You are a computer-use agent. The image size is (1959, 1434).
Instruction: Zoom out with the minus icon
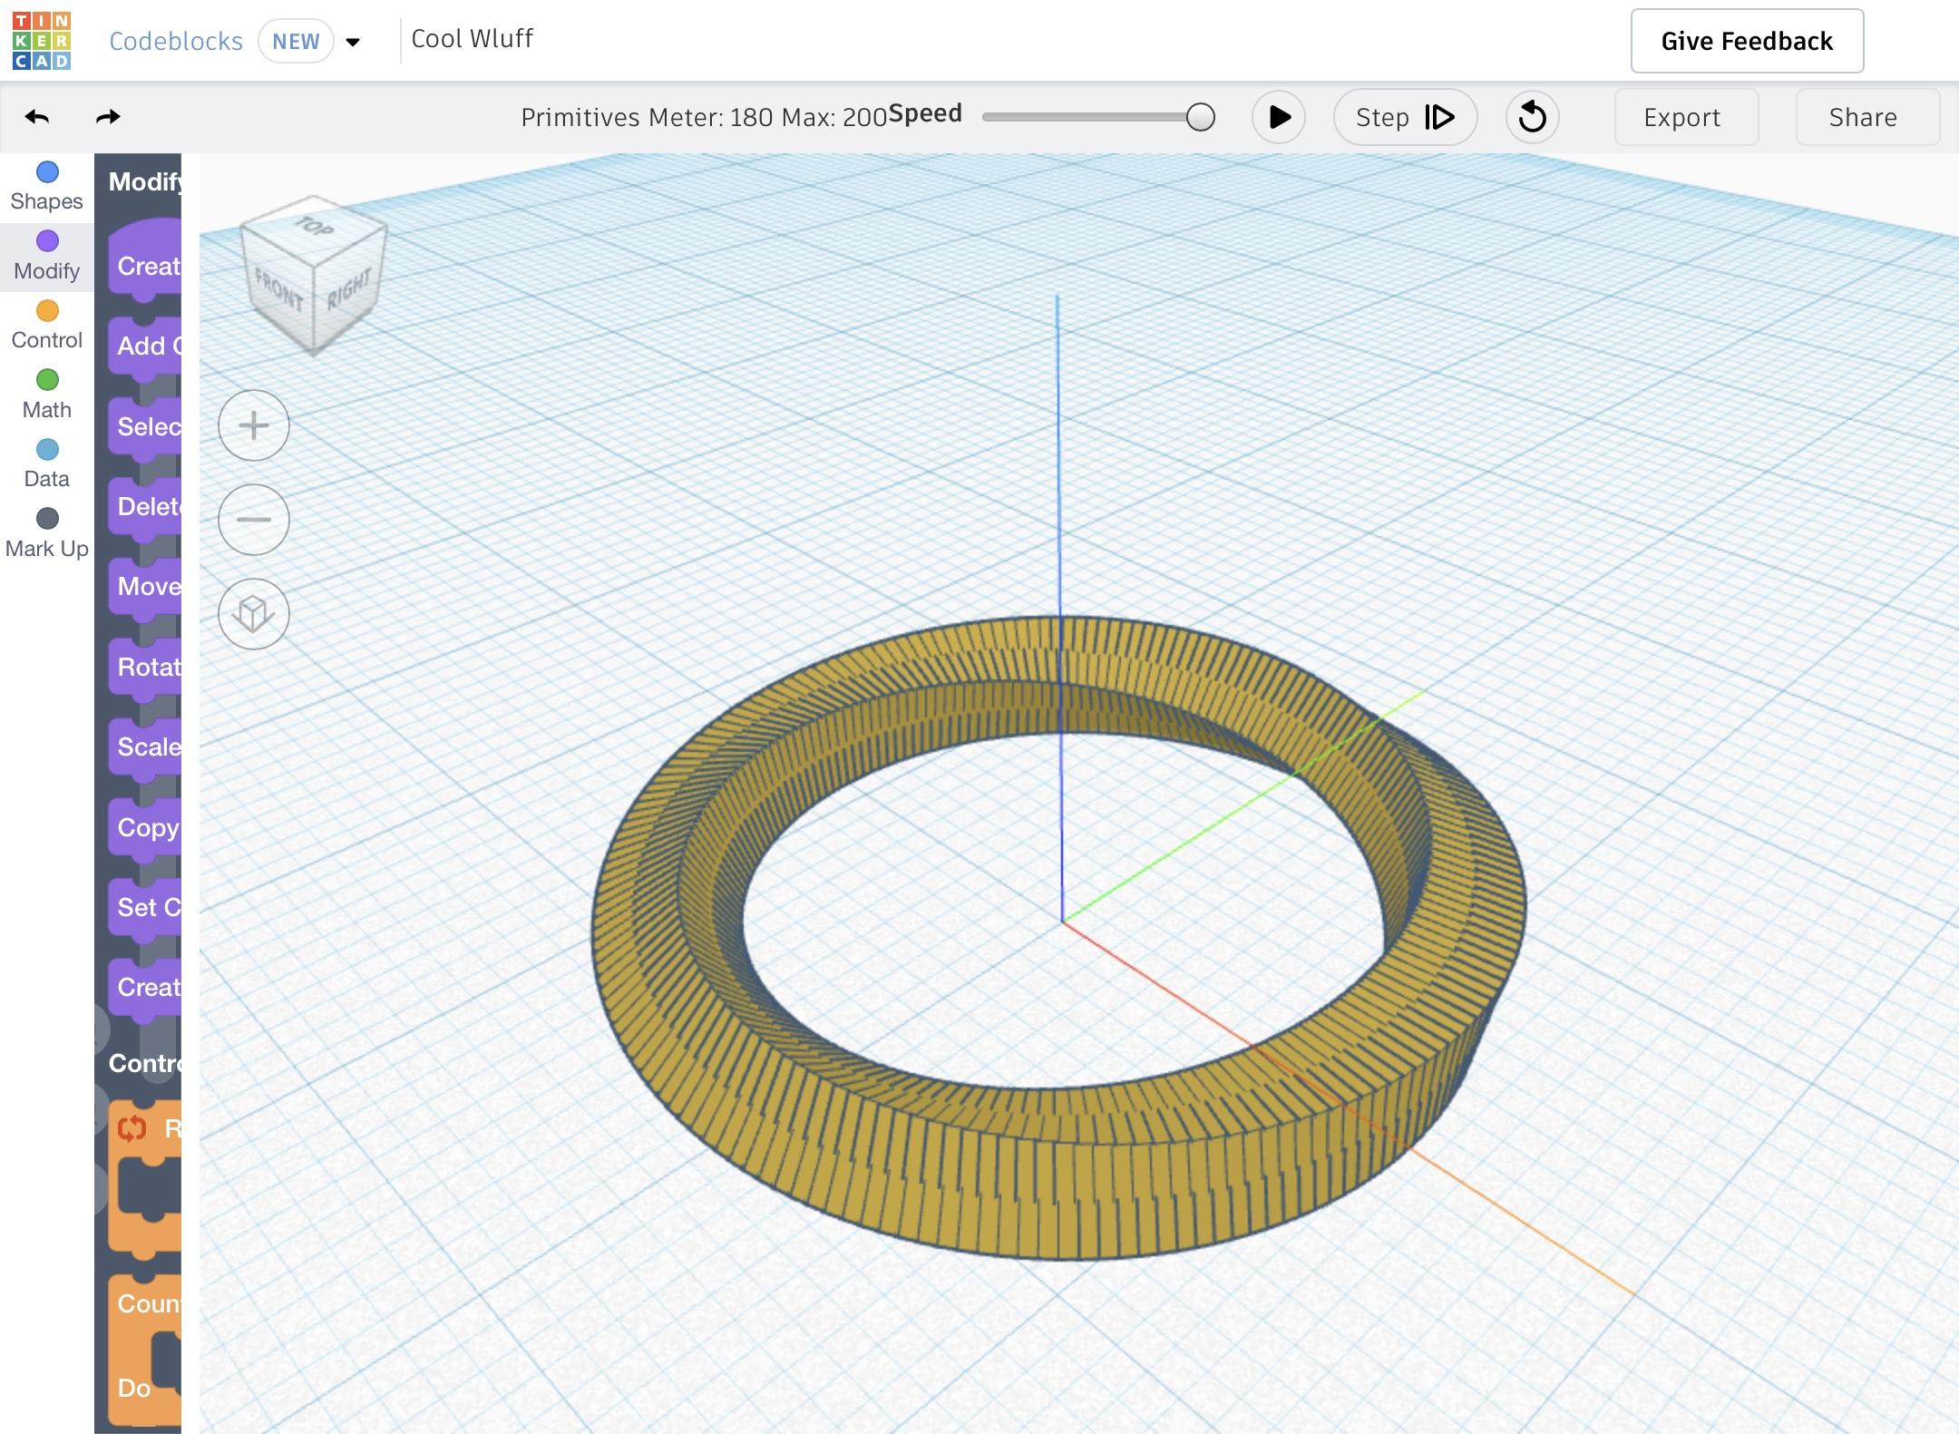point(254,520)
